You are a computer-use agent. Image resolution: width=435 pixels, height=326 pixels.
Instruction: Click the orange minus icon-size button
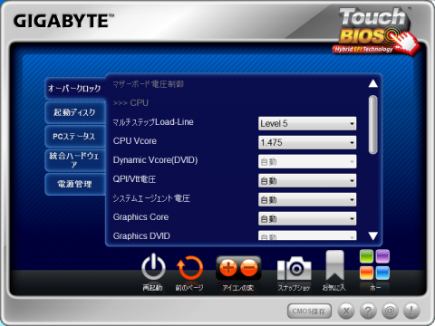tap(249, 268)
